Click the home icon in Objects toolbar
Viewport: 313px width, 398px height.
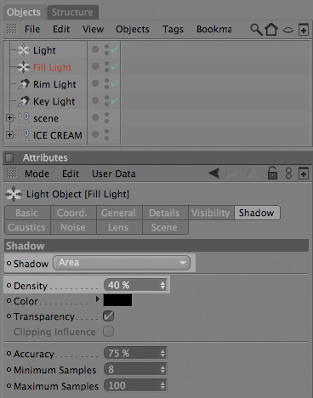point(271,29)
